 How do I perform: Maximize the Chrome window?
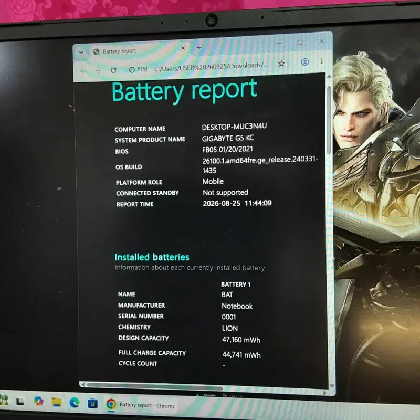(x=300, y=43)
